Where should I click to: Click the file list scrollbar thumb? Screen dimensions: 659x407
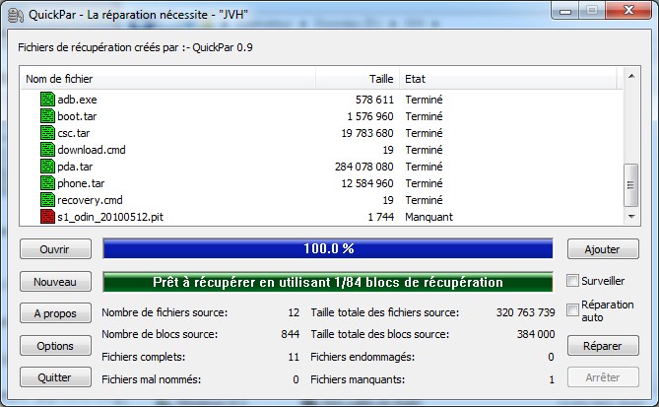pyautogui.click(x=630, y=185)
